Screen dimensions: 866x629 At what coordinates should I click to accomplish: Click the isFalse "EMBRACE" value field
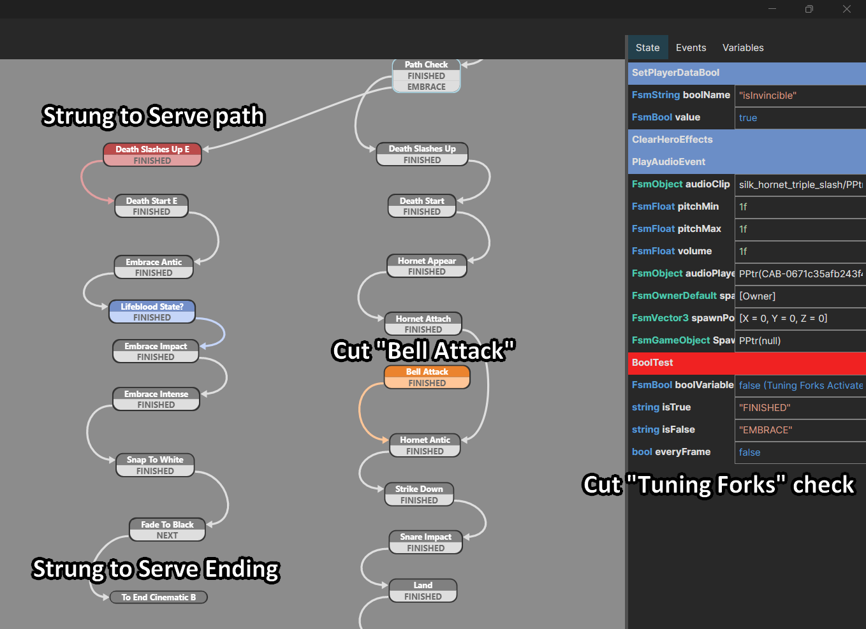pyautogui.click(x=800, y=430)
